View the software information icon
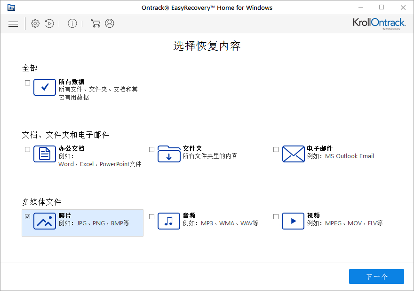This screenshot has height=291, width=414. tap(72, 23)
